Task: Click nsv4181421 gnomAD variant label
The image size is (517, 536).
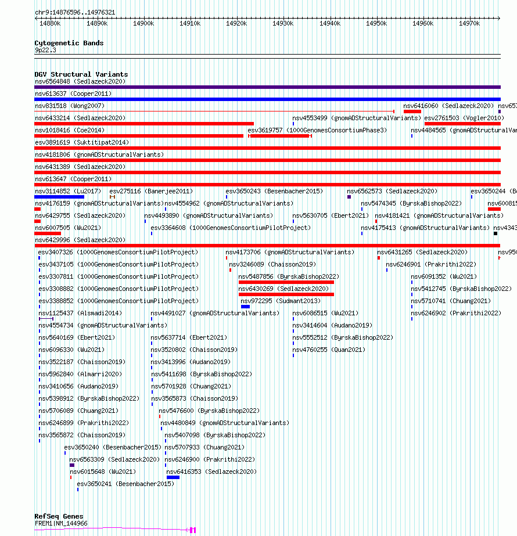Action: click(x=439, y=215)
